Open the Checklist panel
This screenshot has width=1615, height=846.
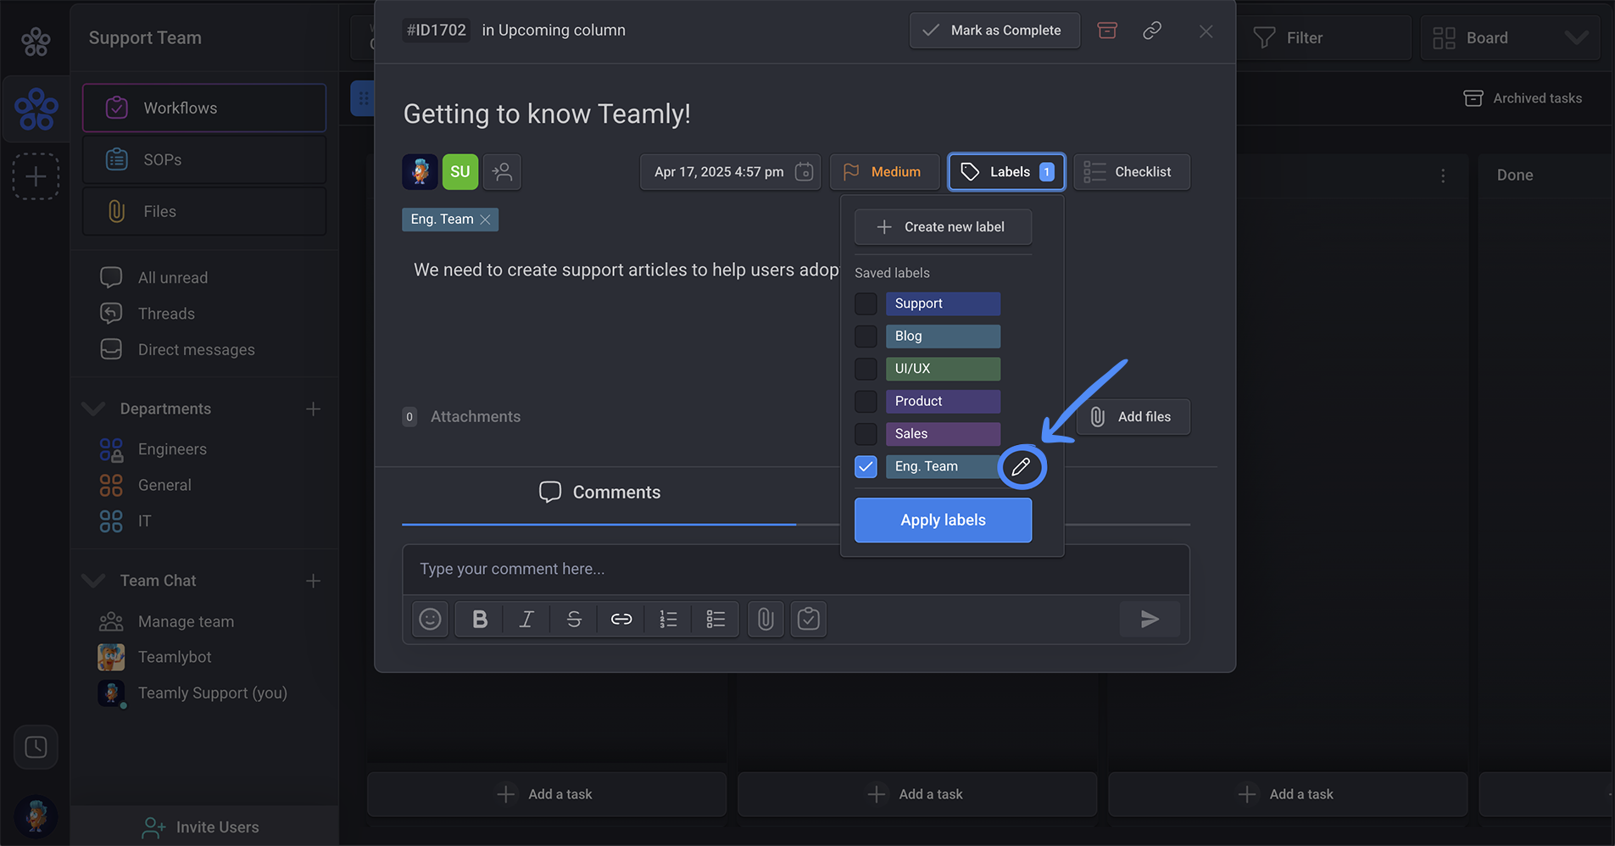pyautogui.click(x=1132, y=171)
